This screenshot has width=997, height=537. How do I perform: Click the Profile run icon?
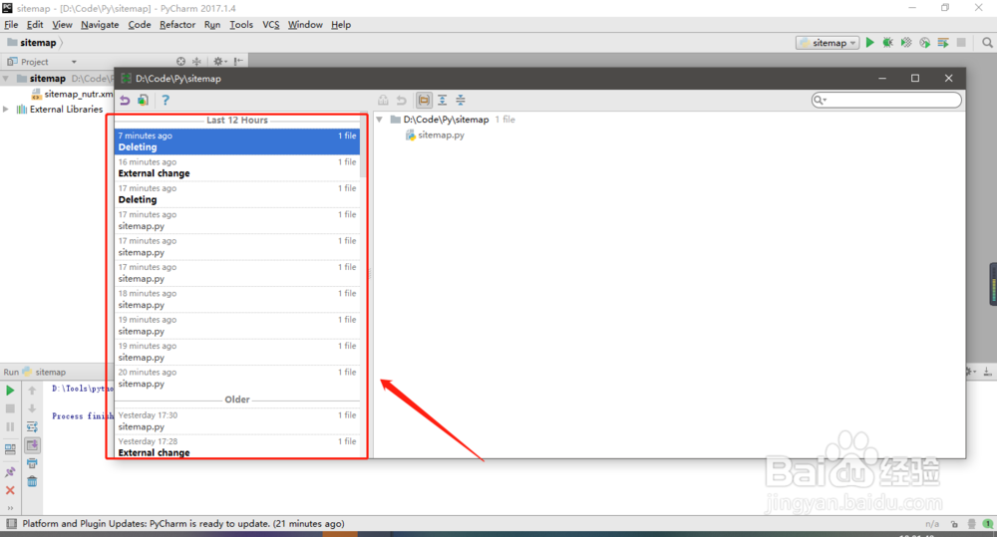pyautogui.click(x=924, y=43)
